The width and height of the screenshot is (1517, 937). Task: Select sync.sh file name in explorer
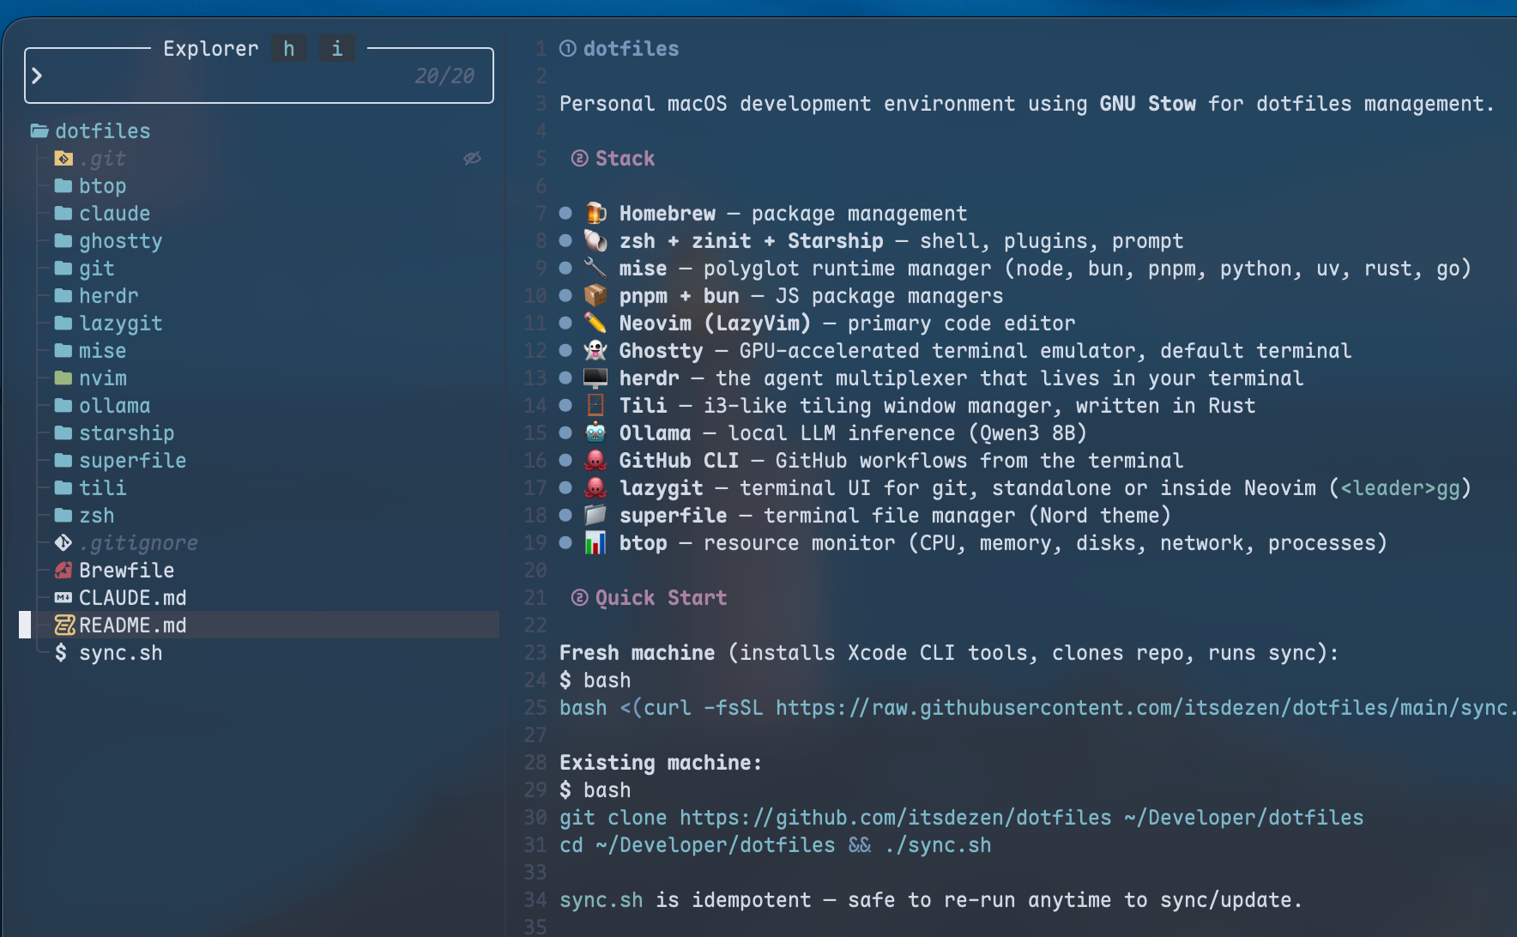tap(121, 653)
